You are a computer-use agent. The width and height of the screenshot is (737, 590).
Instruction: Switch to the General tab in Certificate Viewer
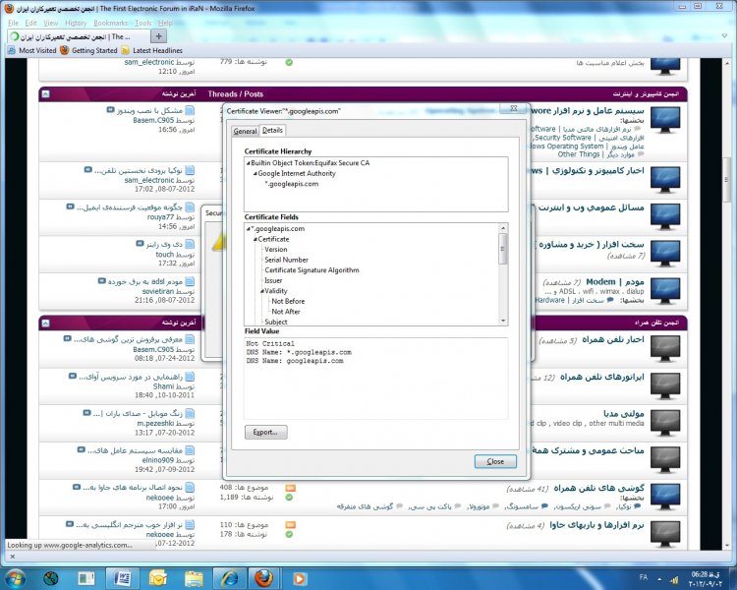245,131
